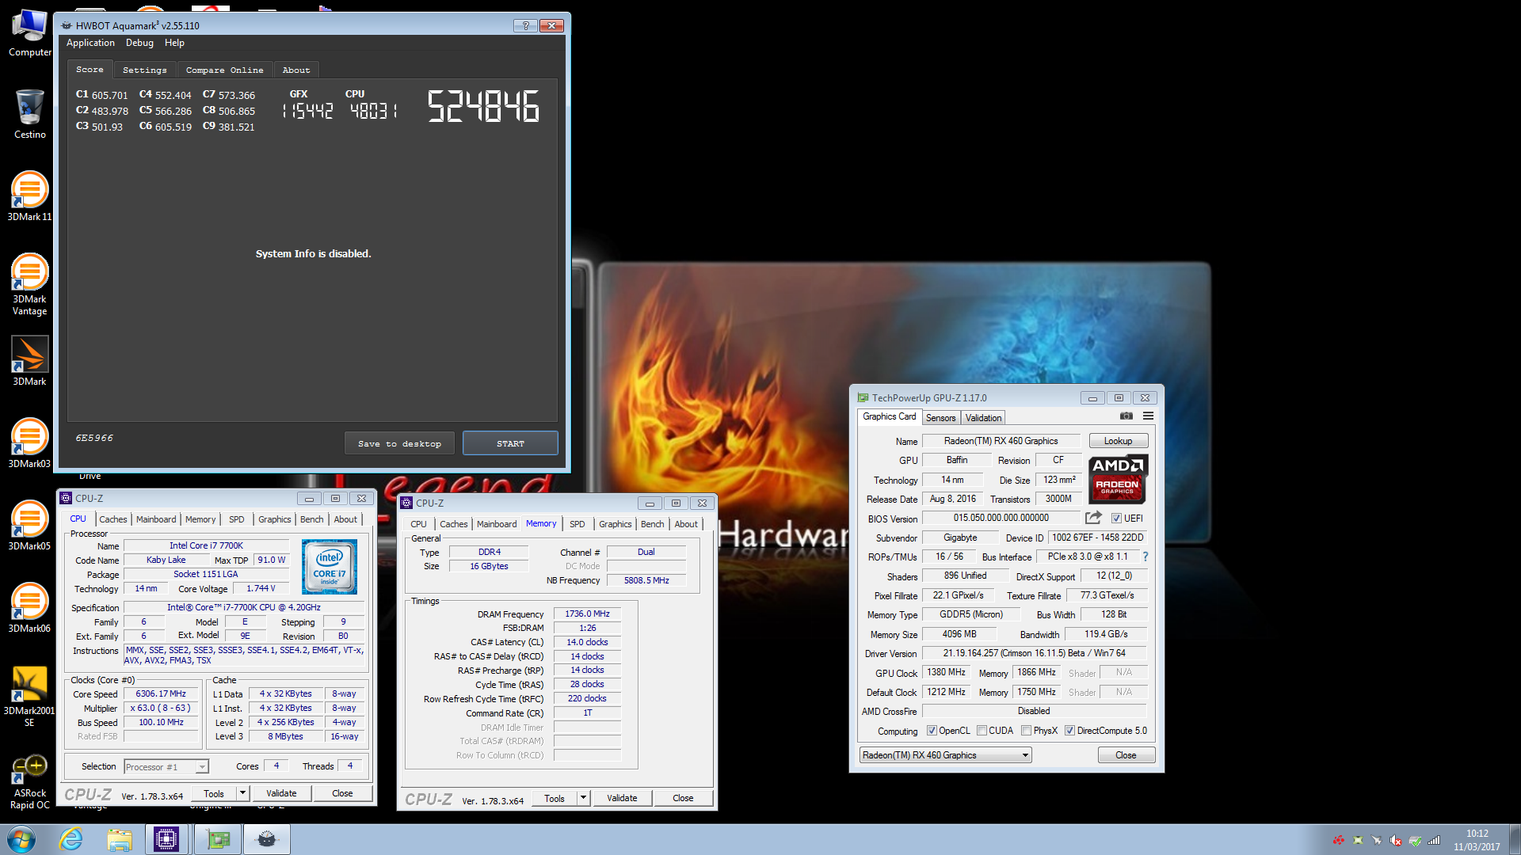This screenshot has height=855, width=1521.
Task: Open Caches tab in left CPU-Z window
Action: 112,519
